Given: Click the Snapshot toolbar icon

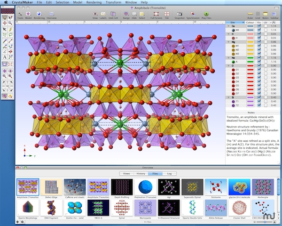Looking at the screenshot, I should [179, 14].
